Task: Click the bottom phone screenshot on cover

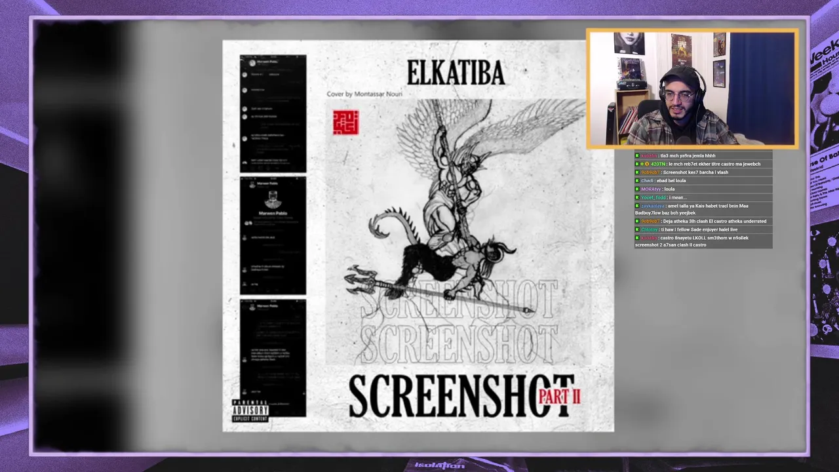Action: [273, 358]
